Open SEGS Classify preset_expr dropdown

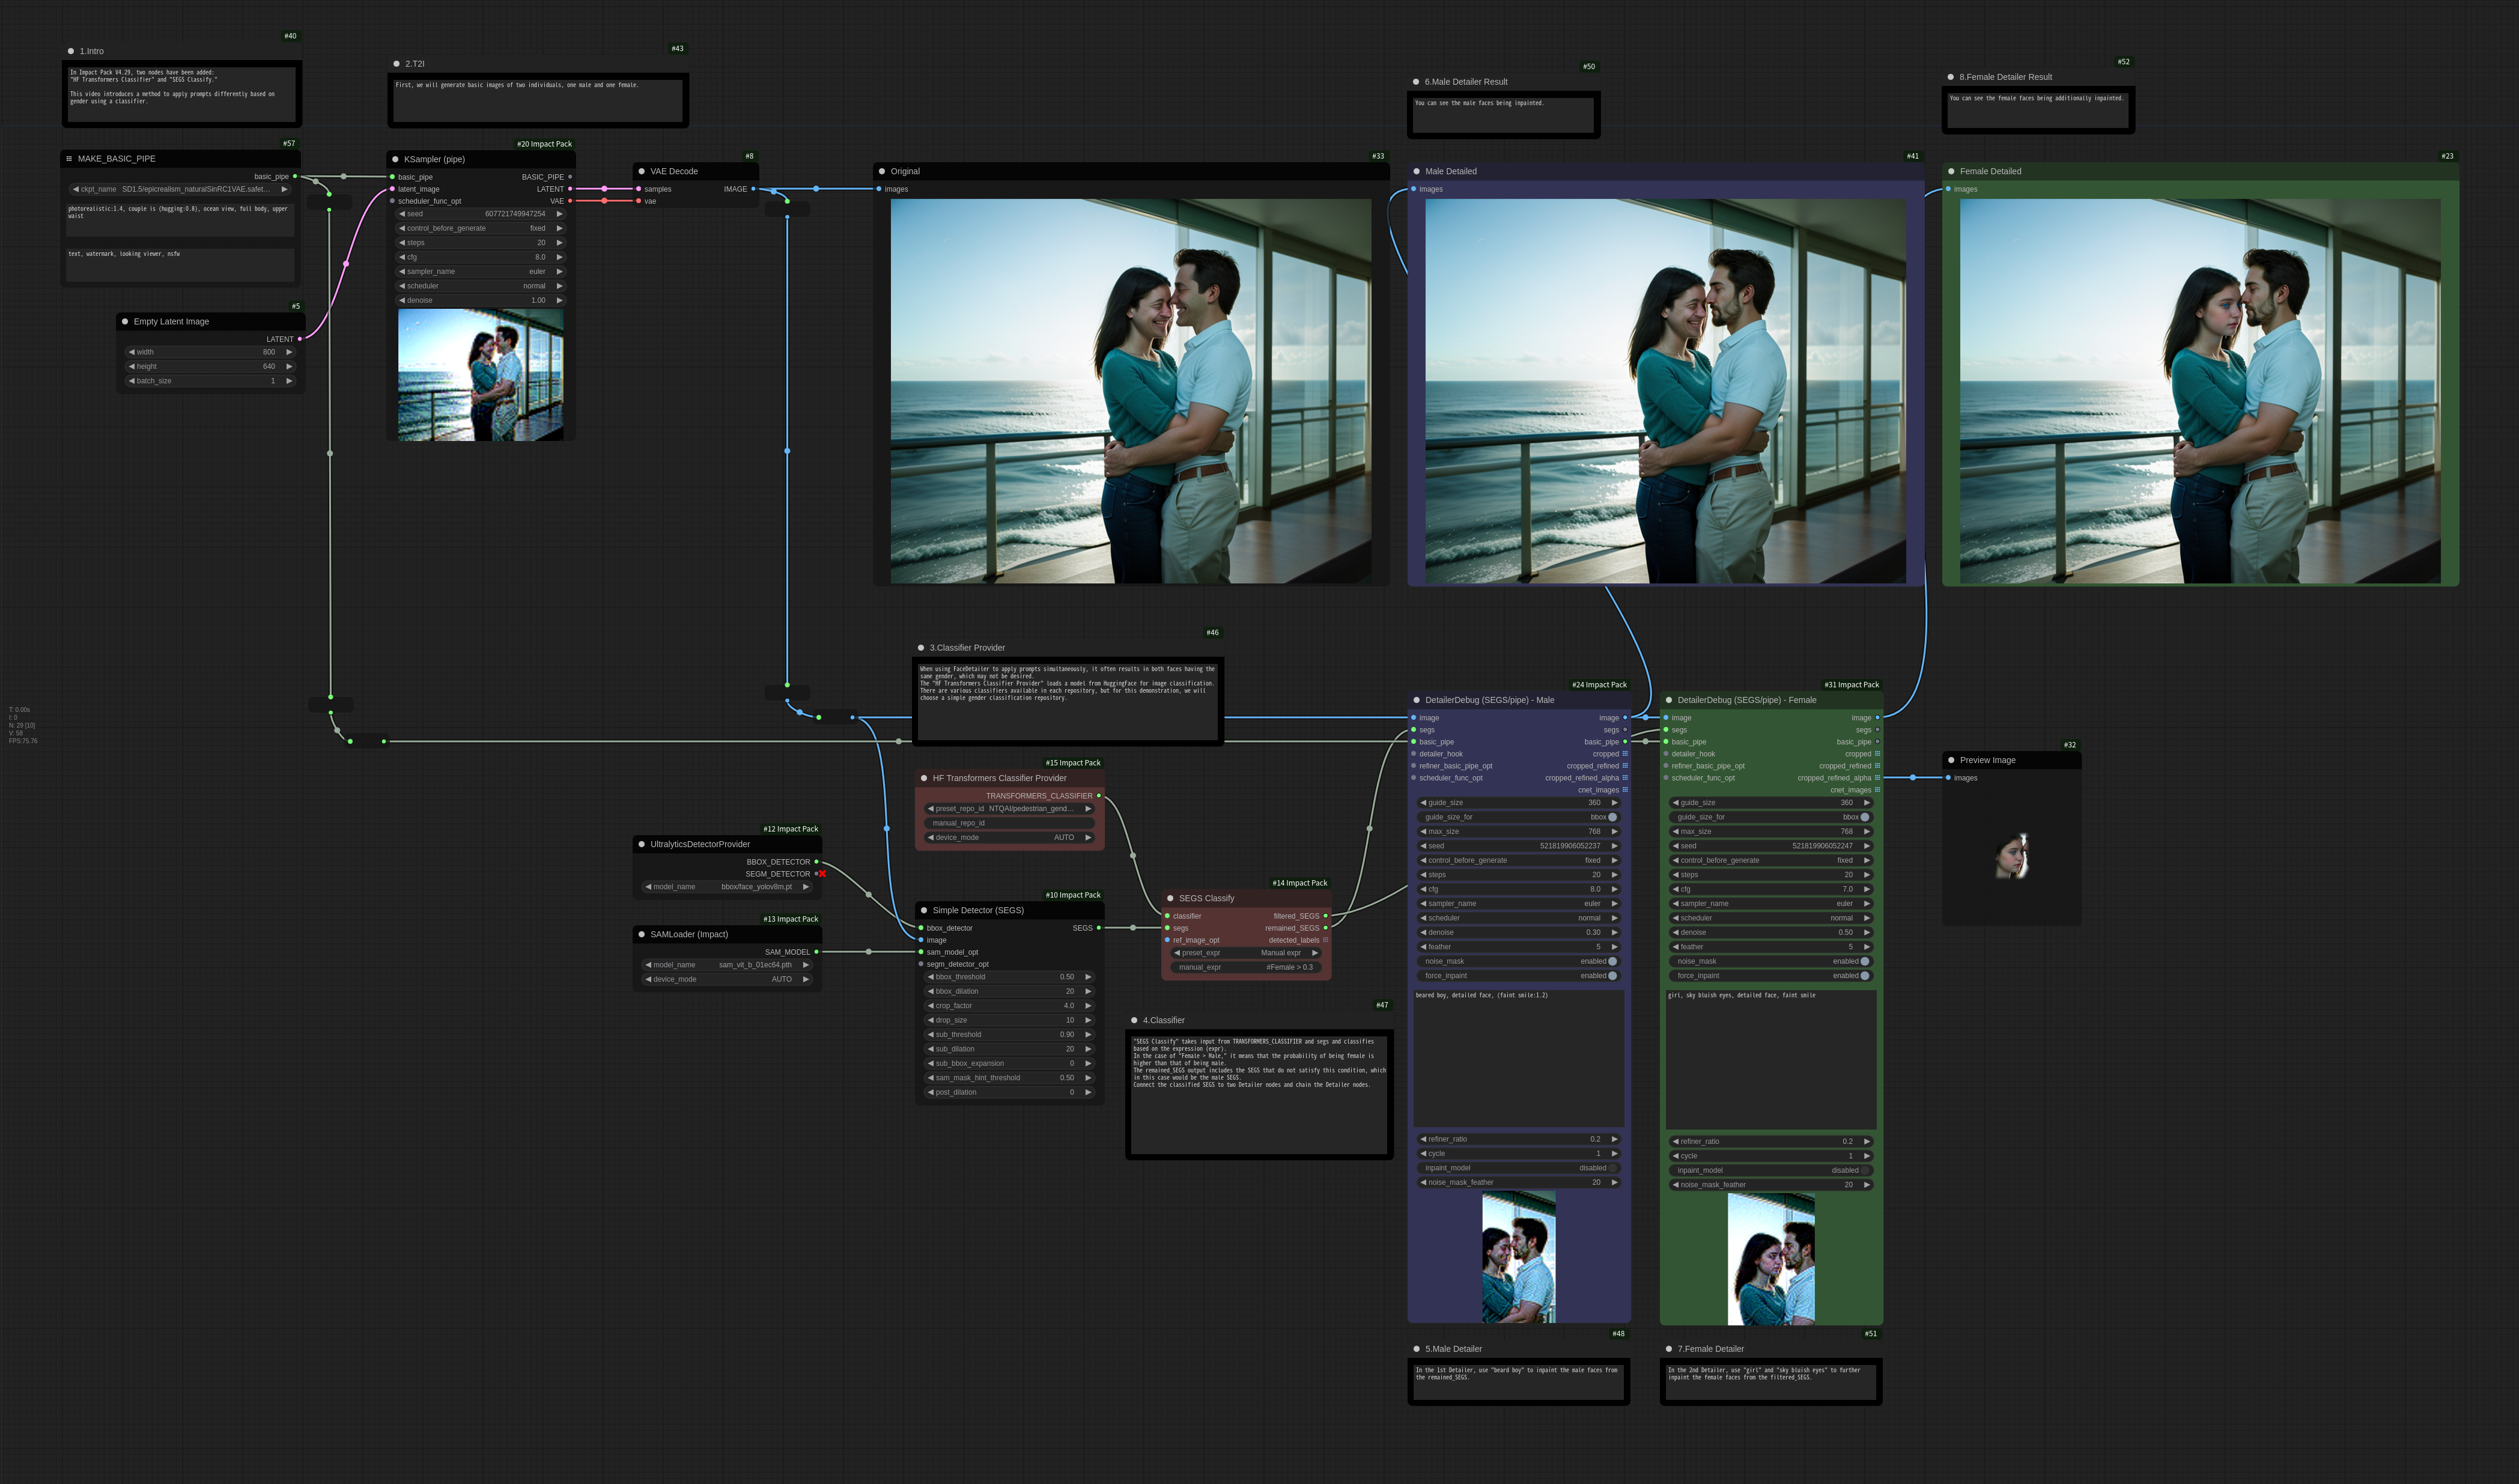(x=1247, y=953)
